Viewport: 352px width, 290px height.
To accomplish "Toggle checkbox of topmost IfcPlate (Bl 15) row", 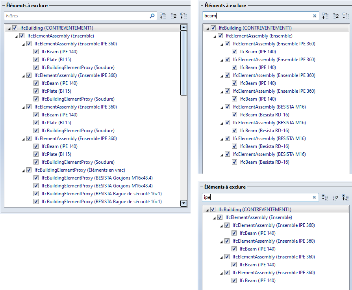I will [x=36, y=60].
